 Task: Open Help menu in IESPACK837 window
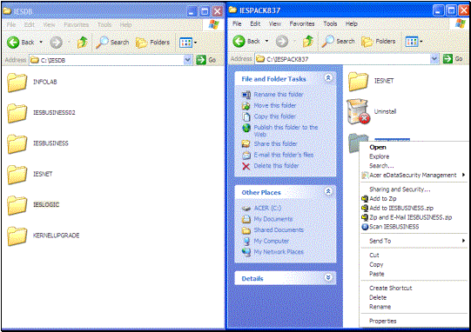click(352, 23)
